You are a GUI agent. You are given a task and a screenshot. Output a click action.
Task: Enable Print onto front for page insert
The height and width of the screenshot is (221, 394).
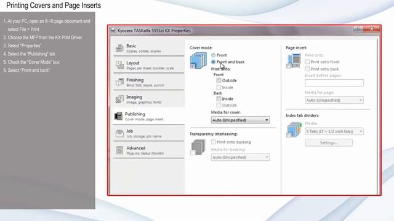tap(307, 61)
